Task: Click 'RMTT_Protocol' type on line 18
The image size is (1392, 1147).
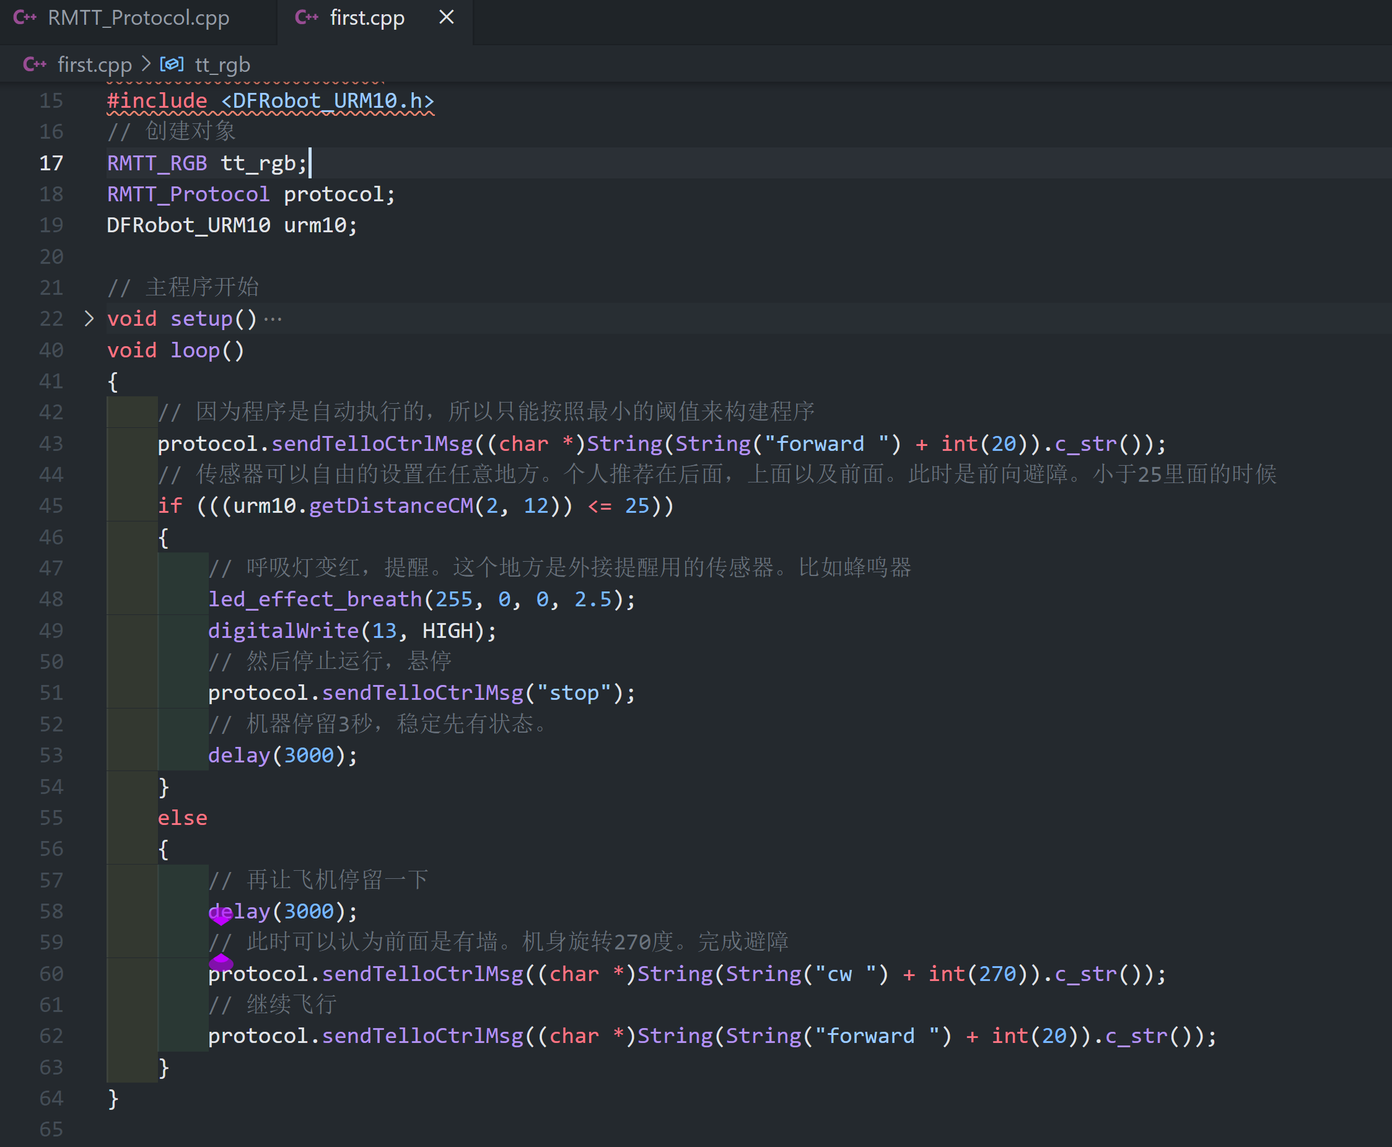Action: click(188, 194)
